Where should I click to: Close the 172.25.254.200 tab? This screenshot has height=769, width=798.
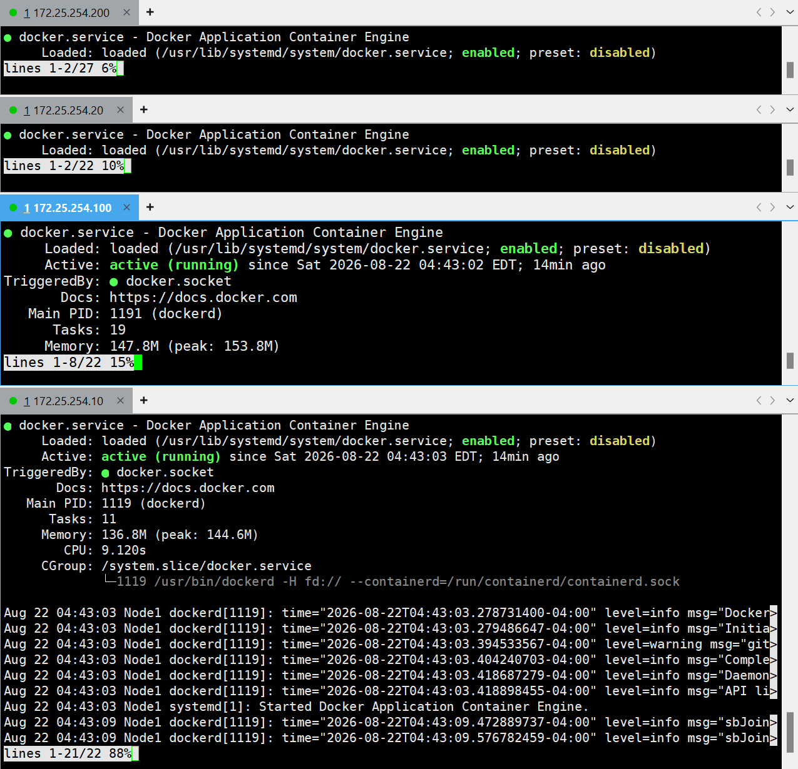[127, 13]
